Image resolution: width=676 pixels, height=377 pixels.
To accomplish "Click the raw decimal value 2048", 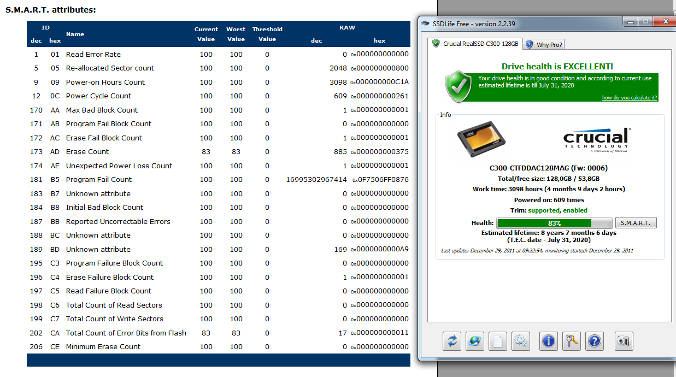I will tap(338, 68).
